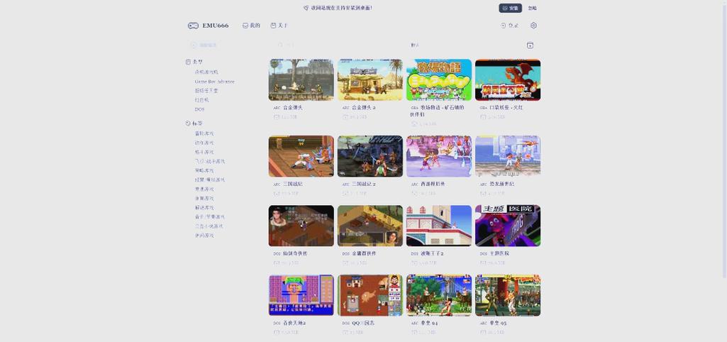Select the 策略游戏 tag filter

(x=204, y=171)
